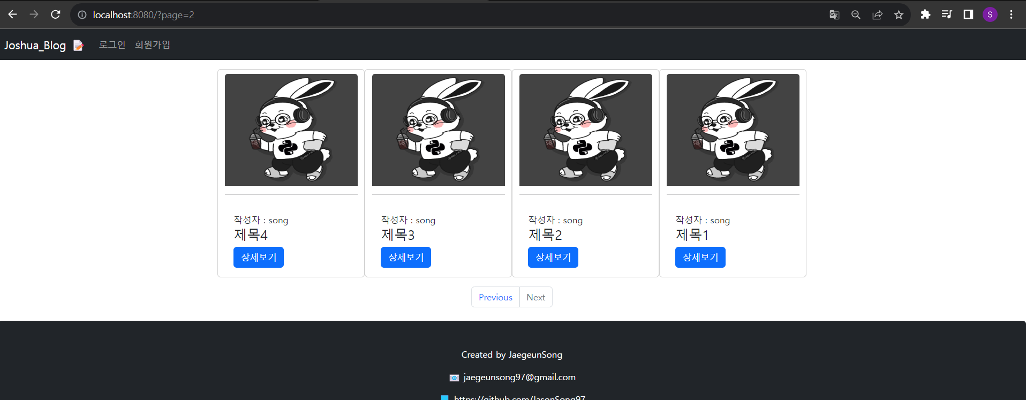1026x400 pixels.
Task: Open the translate page icon
Action: coord(834,15)
